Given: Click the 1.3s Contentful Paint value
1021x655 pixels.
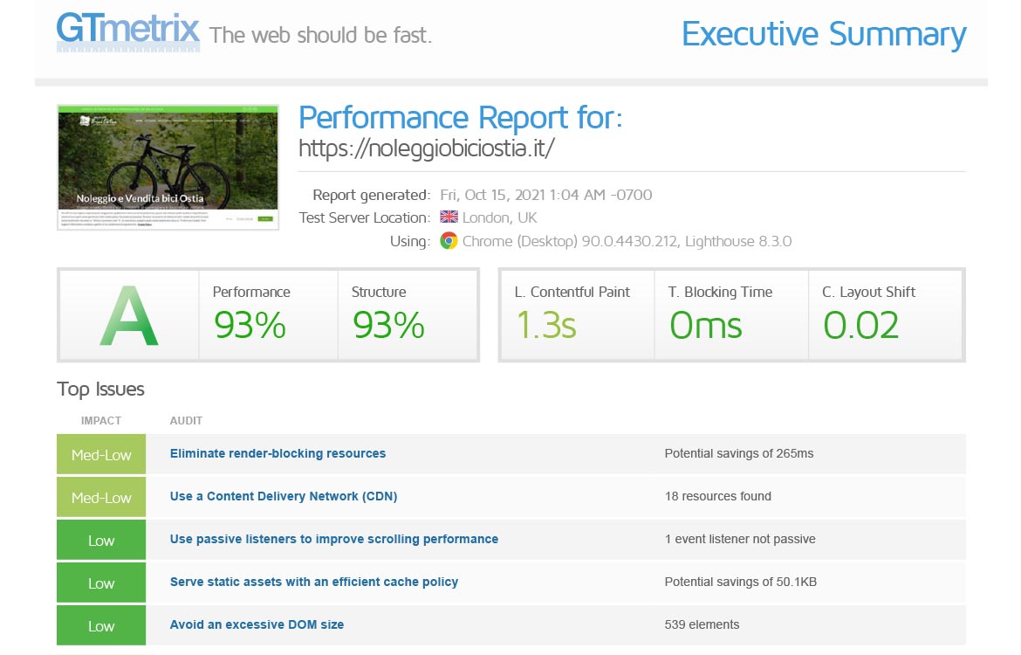Looking at the screenshot, I should click(550, 325).
